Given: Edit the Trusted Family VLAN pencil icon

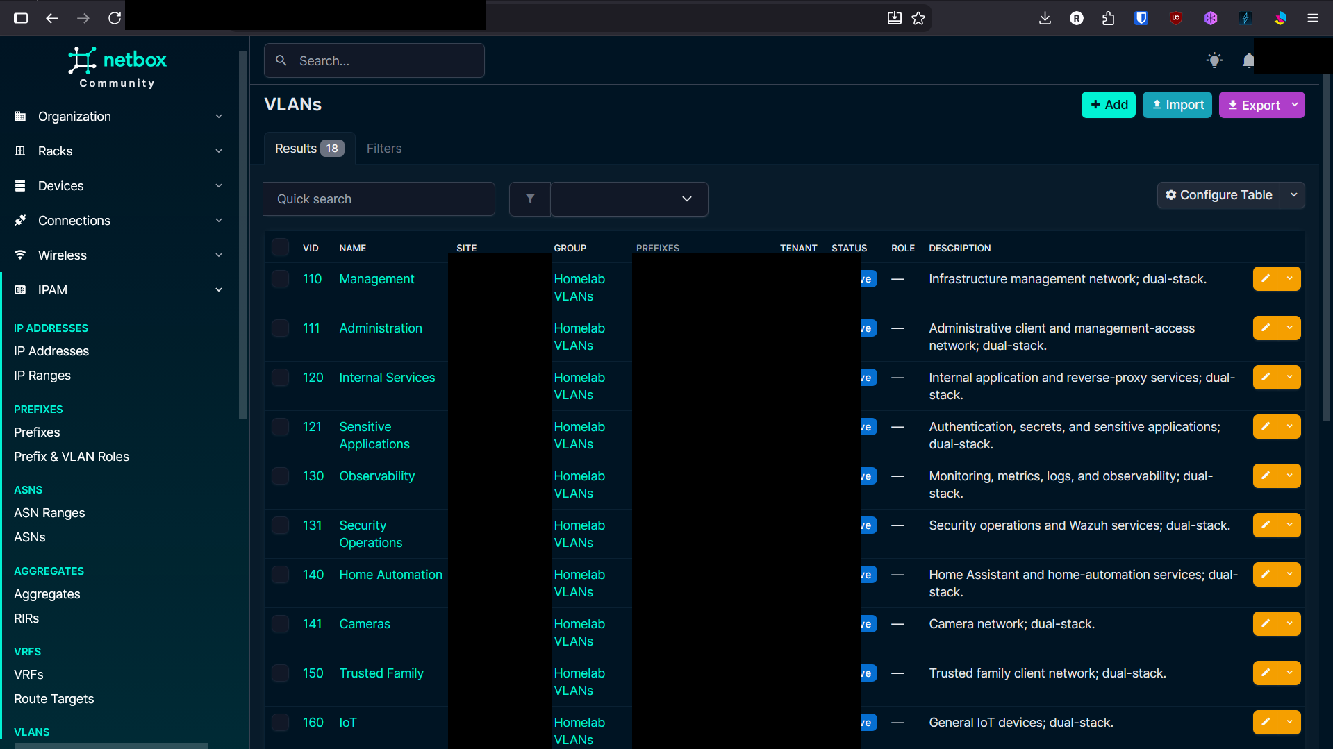Looking at the screenshot, I should tap(1266, 673).
